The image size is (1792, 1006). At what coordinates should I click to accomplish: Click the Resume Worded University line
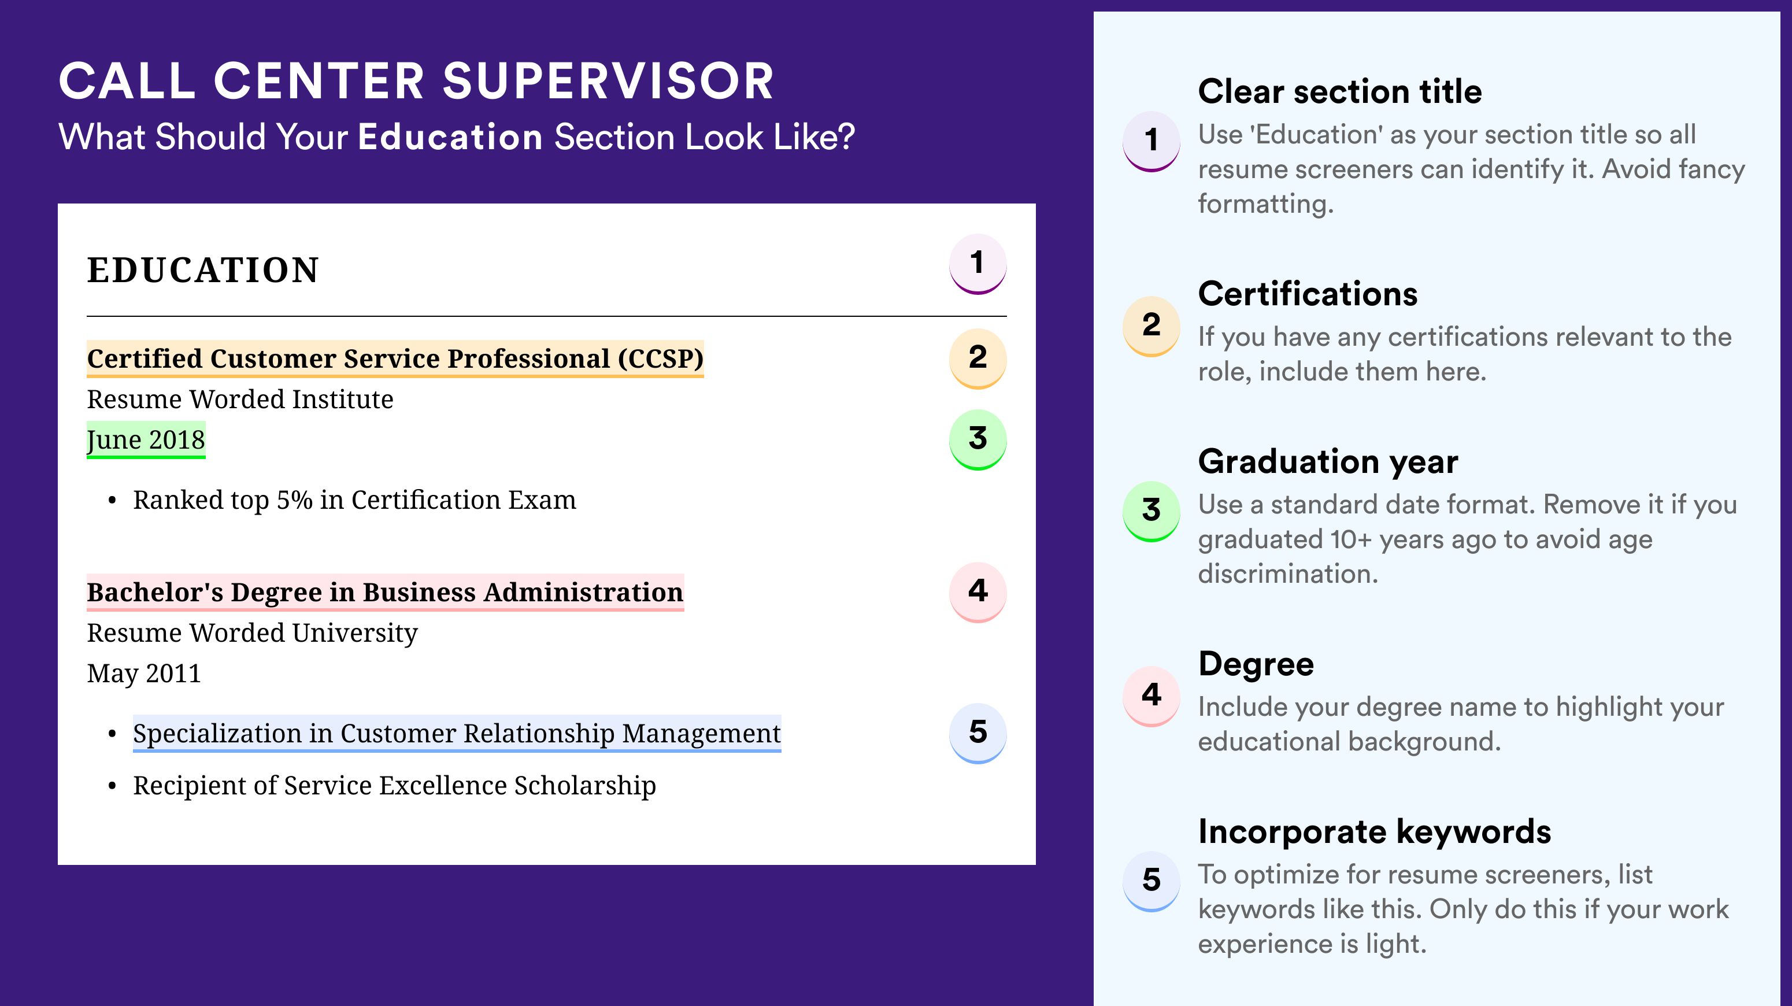click(252, 633)
